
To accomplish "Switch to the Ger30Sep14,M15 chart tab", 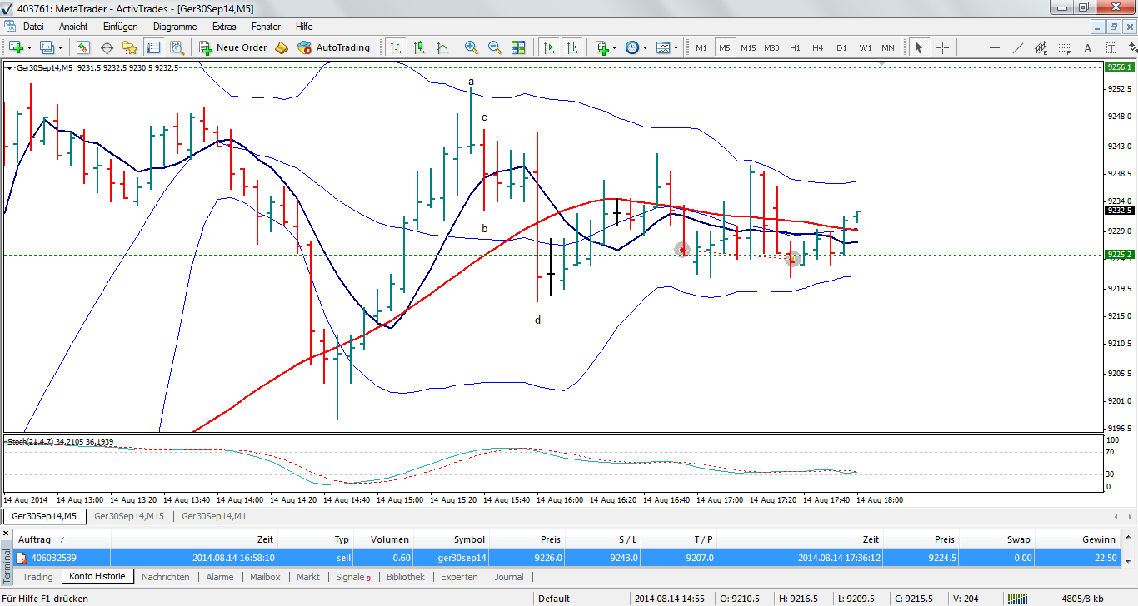I will pos(127,517).
